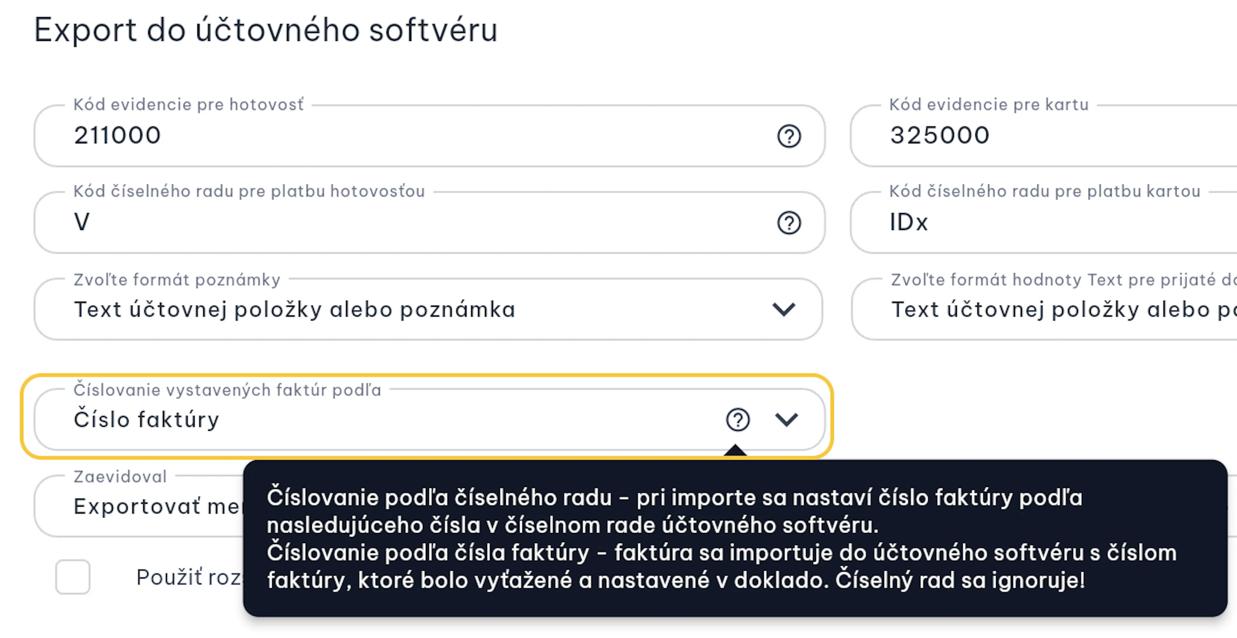Click the Kód evidencie pre hotovosť field 211000
The width and height of the screenshot is (1237, 638).
coord(429,136)
